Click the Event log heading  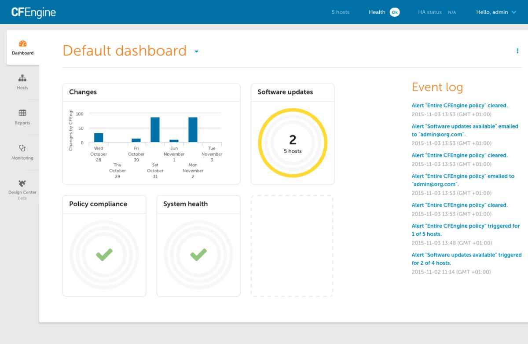(437, 87)
